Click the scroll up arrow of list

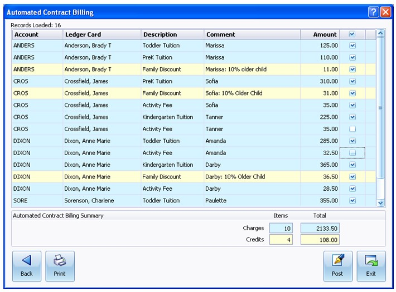pos(380,33)
